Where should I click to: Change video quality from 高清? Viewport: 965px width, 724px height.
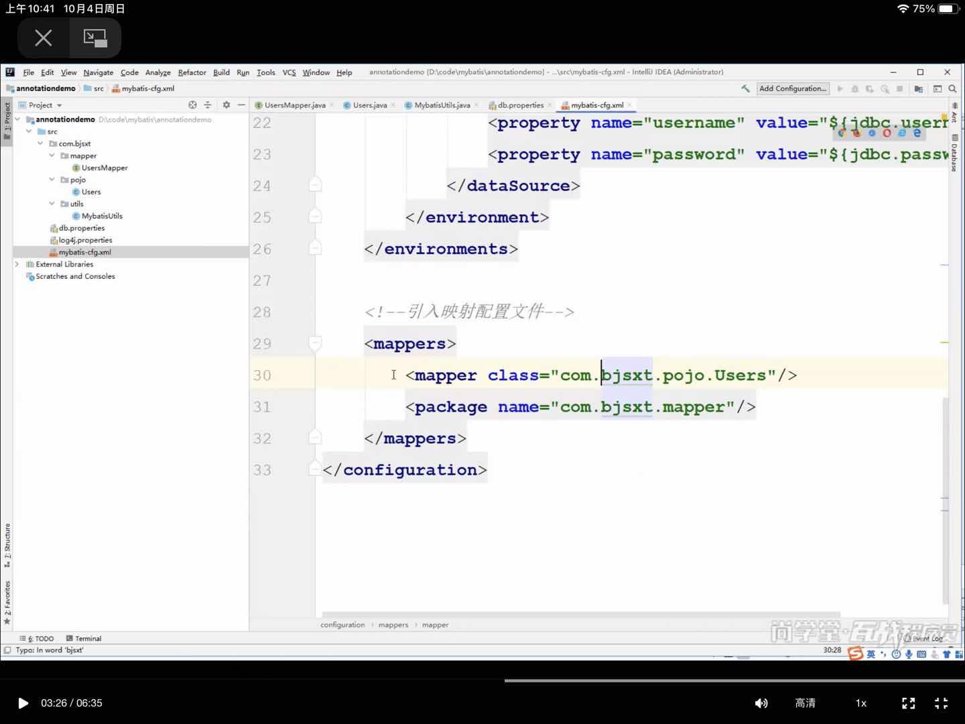point(805,703)
